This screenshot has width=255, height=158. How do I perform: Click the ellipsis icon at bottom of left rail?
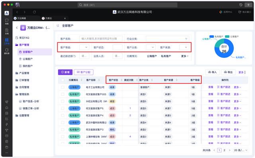[7, 153]
